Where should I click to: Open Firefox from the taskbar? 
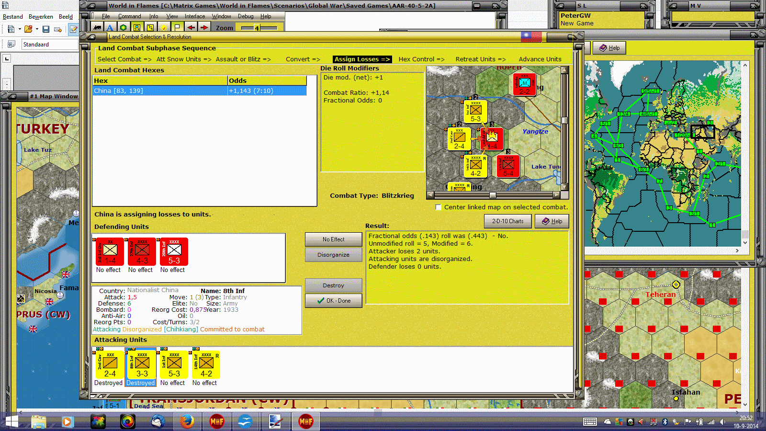(187, 421)
